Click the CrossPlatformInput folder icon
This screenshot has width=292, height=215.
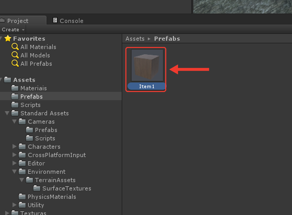(22, 155)
